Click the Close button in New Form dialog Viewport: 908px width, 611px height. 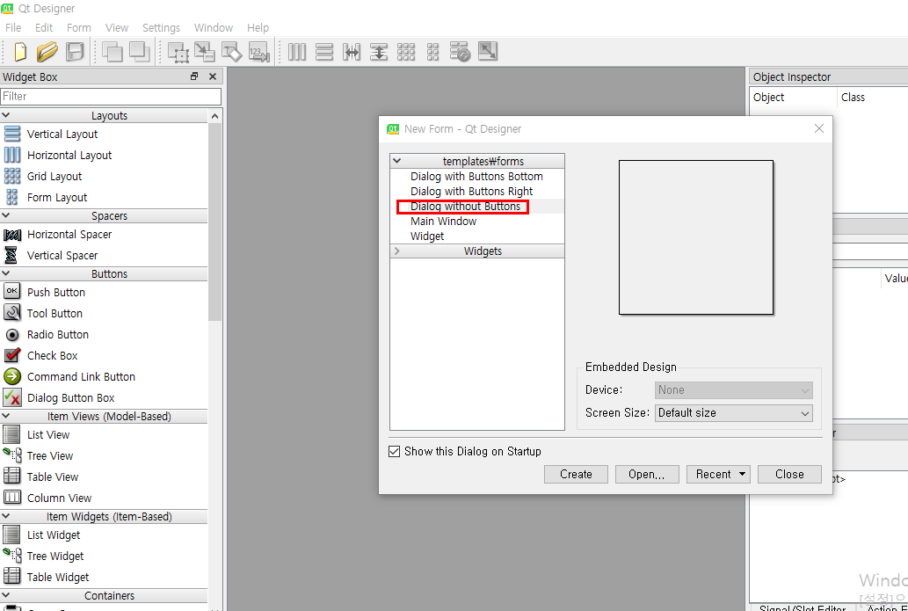[x=790, y=475]
